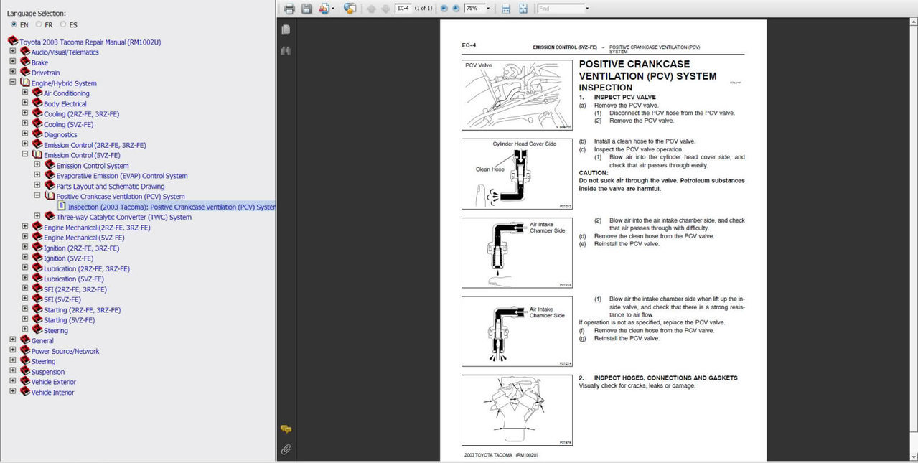This screenshot has width=918, height=463.
Task: Open Starting (2RZ-FE, 3RZ-FE) link
Action: click(x=83, y=310)
